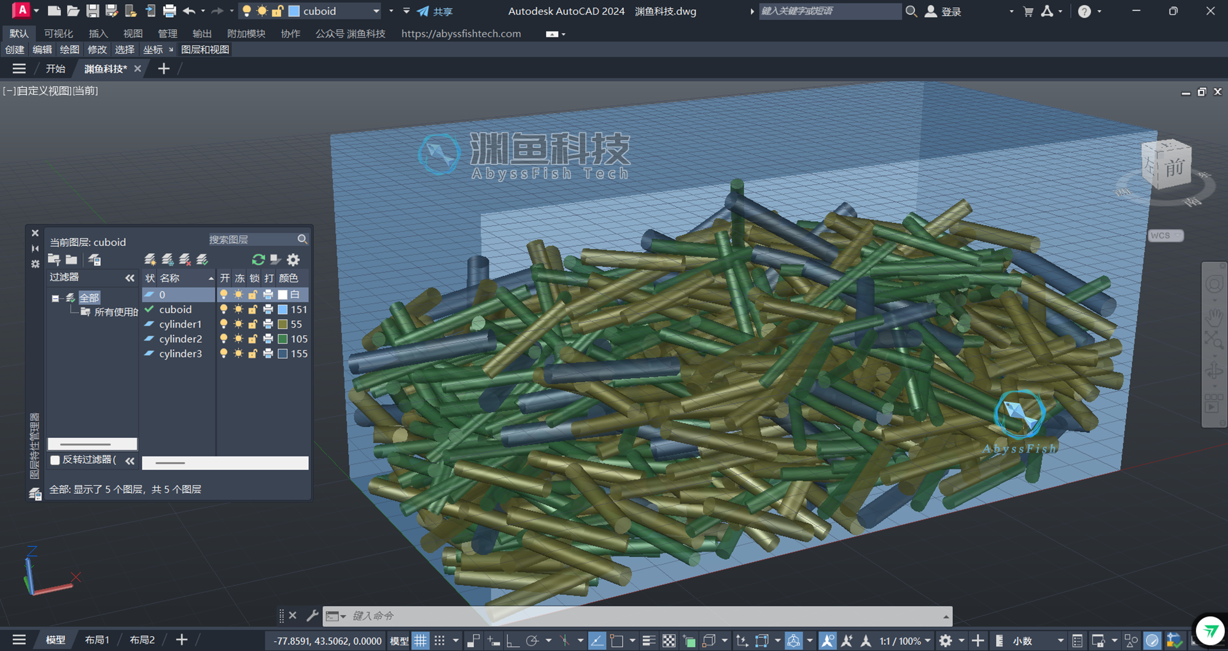Viewport: 1228px width, 651px height.
Task: Click the Open file folder icon
Action: (73, 11)
